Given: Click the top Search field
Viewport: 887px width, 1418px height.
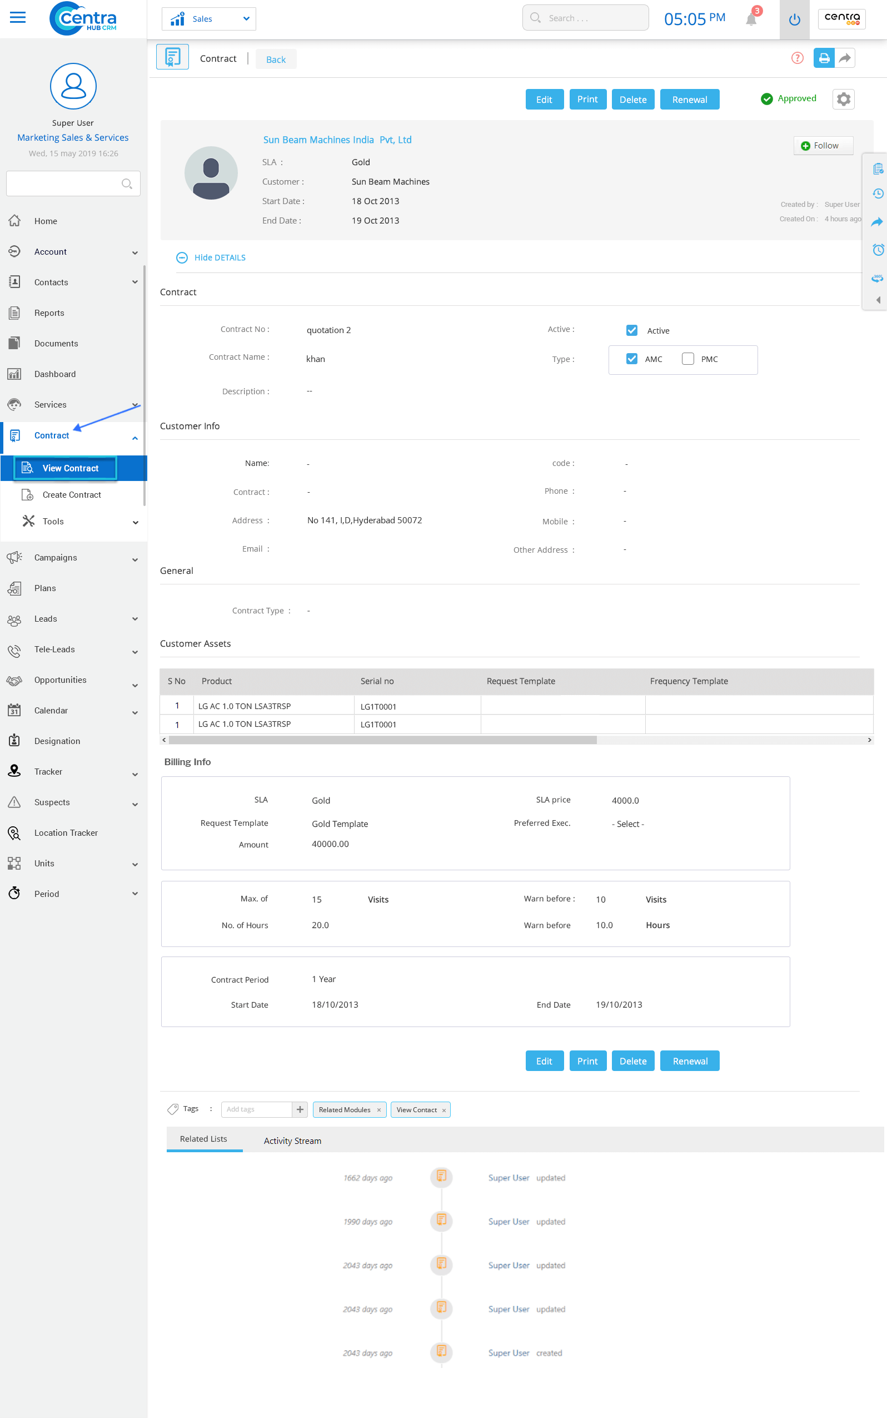Looking at the screenshot, I should point(585,18).
